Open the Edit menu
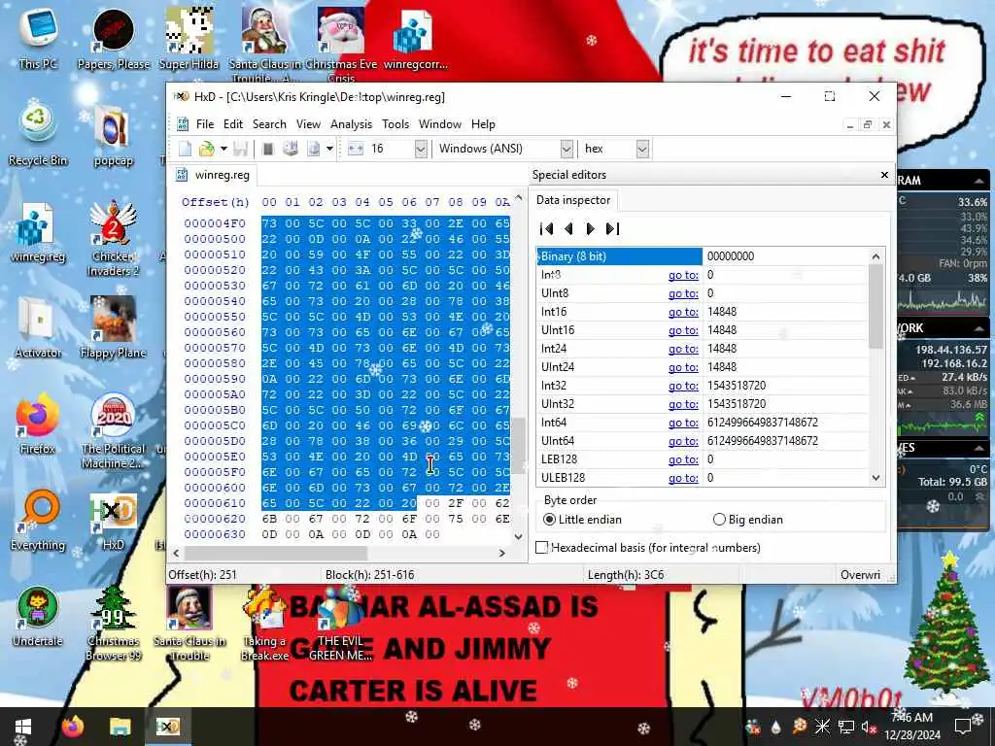 point(233,124)
